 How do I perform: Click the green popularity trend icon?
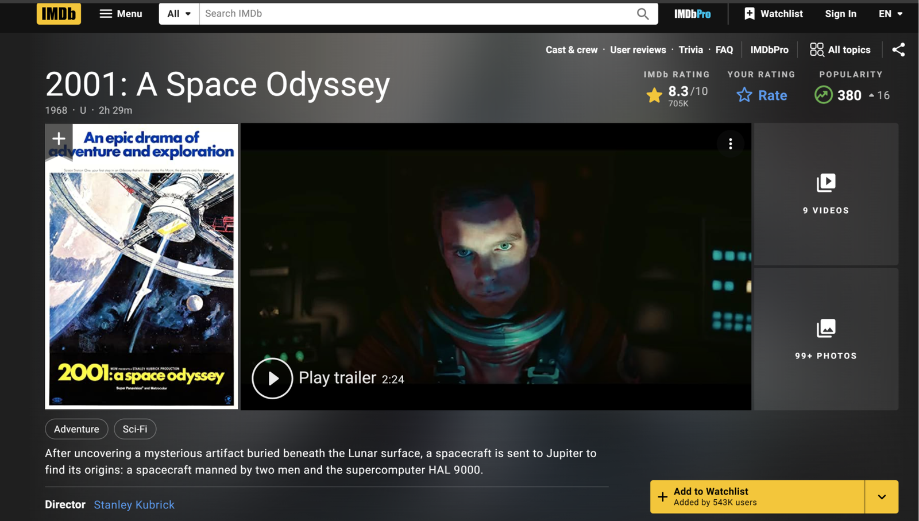(823, 95)
